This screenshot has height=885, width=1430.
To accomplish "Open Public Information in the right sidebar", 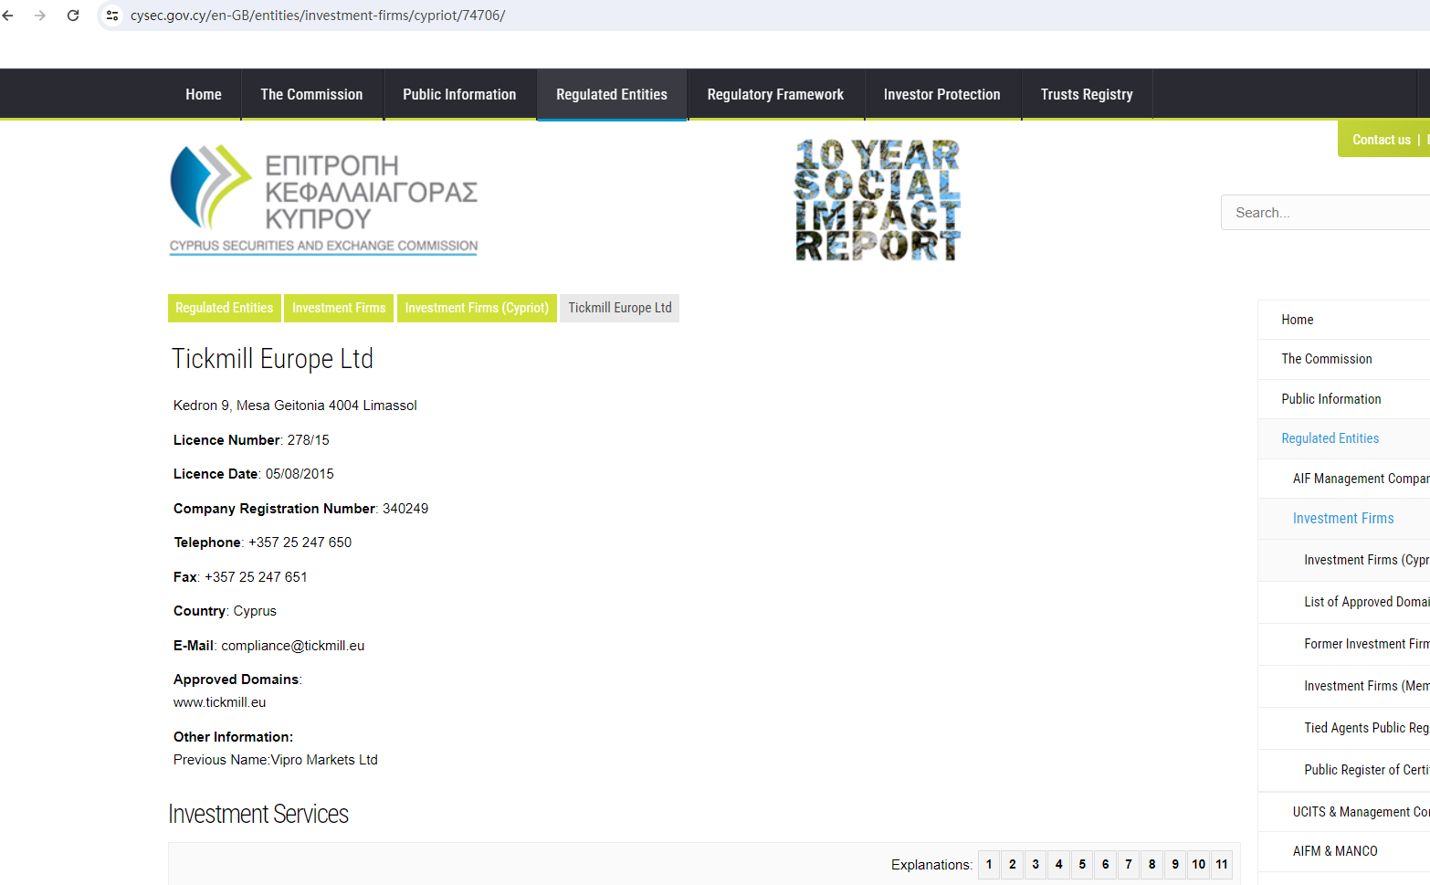I will point(1344,399).
